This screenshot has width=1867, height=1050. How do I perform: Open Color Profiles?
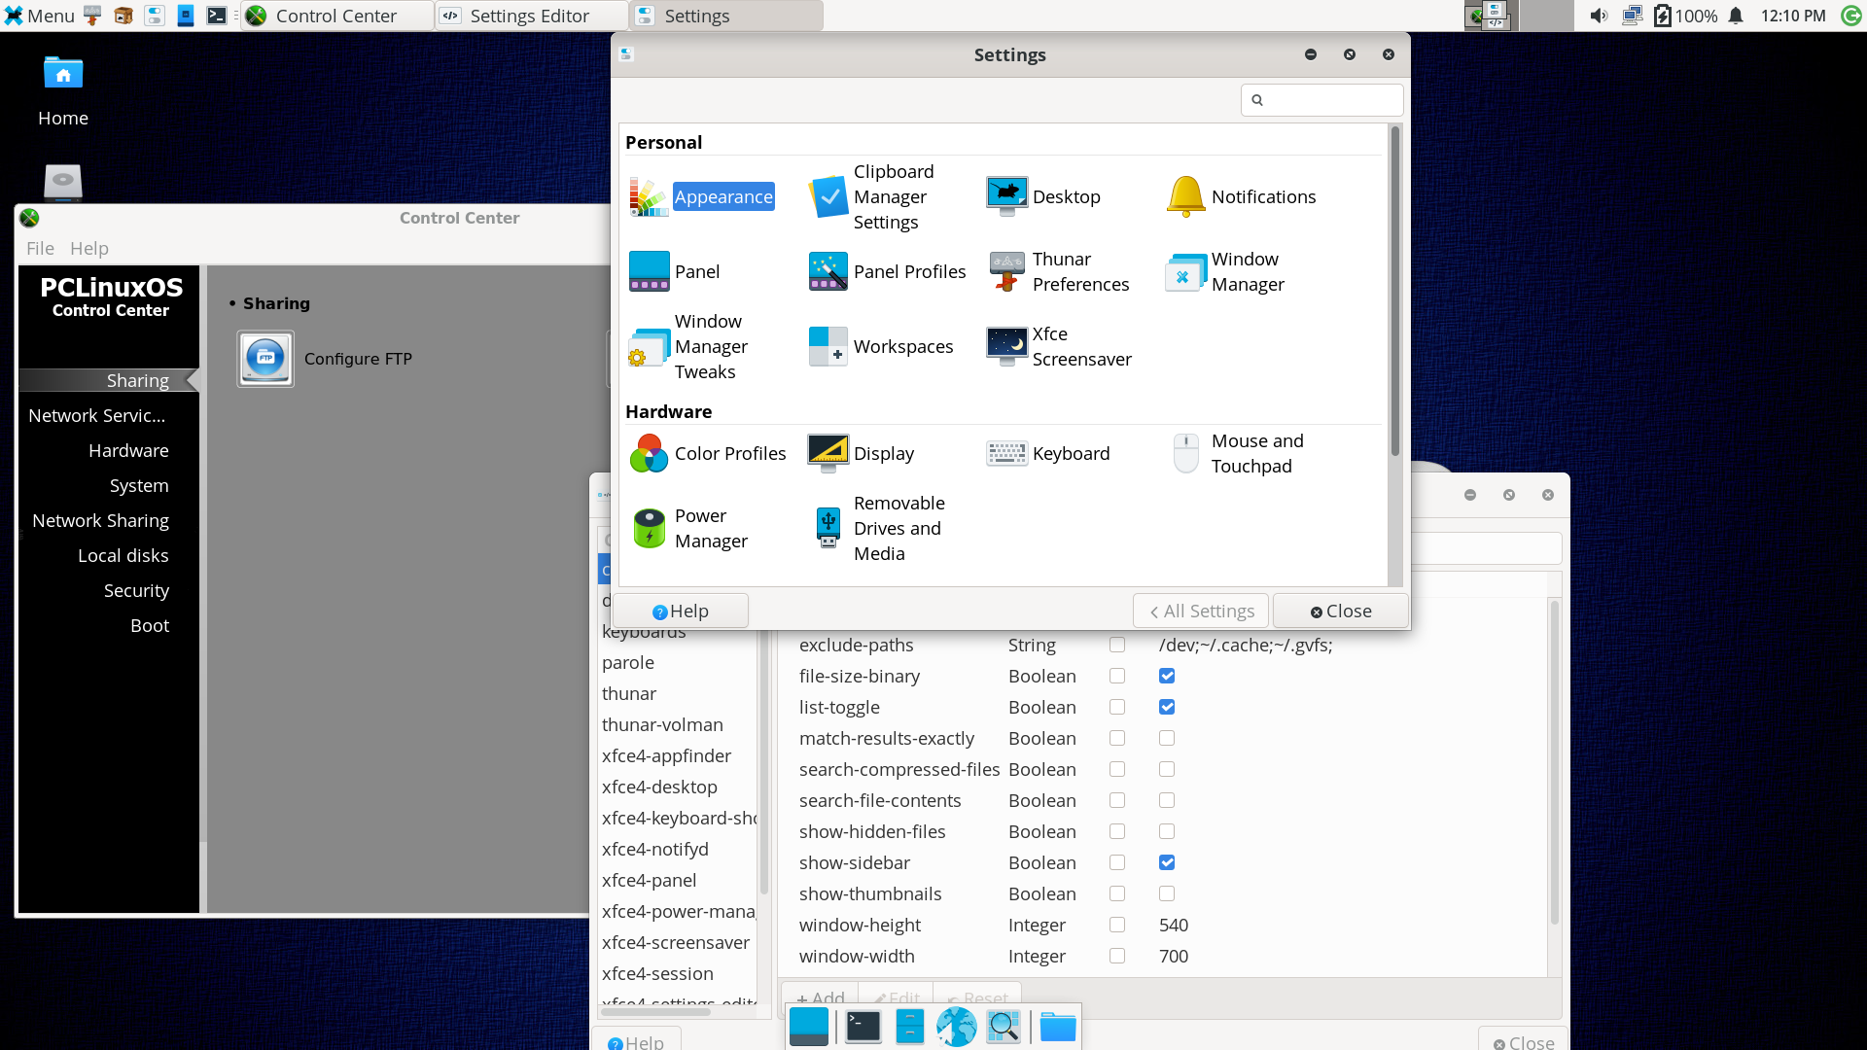pos(708,454)
